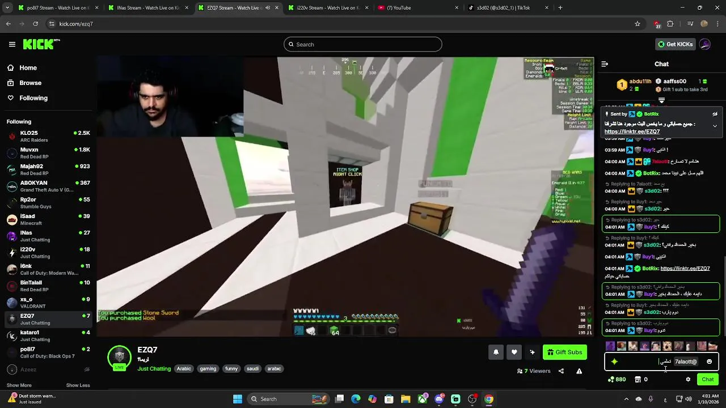Click the EZQ7 streamer avatar
The width and height of the screenshot is (726, 408).
coord(119,357)
